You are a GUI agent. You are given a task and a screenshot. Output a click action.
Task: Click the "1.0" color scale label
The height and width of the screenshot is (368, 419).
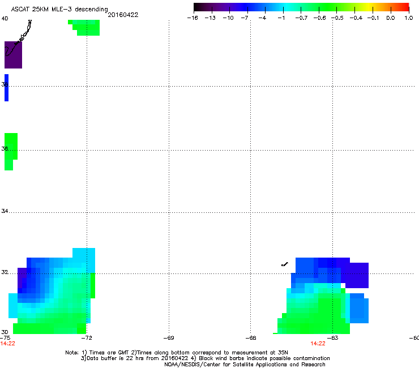[x=409, y=18]
